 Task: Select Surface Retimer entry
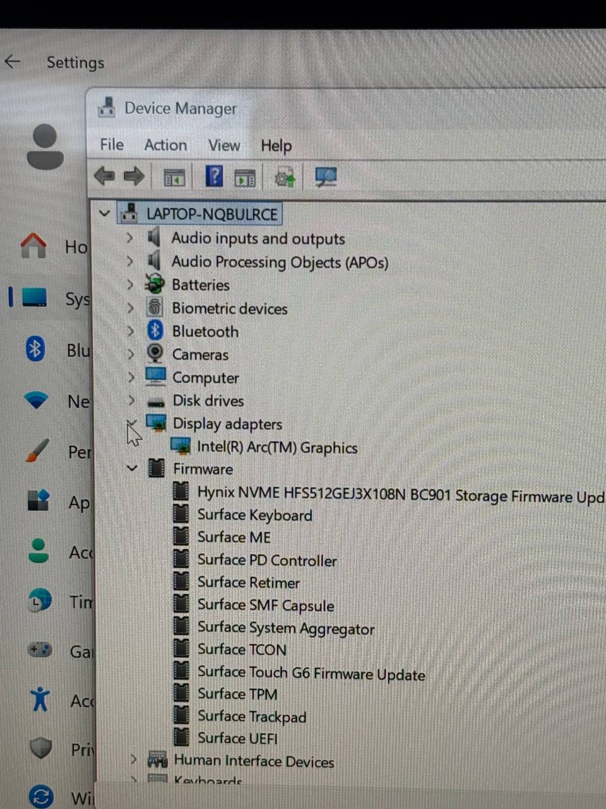coord(249,582)
